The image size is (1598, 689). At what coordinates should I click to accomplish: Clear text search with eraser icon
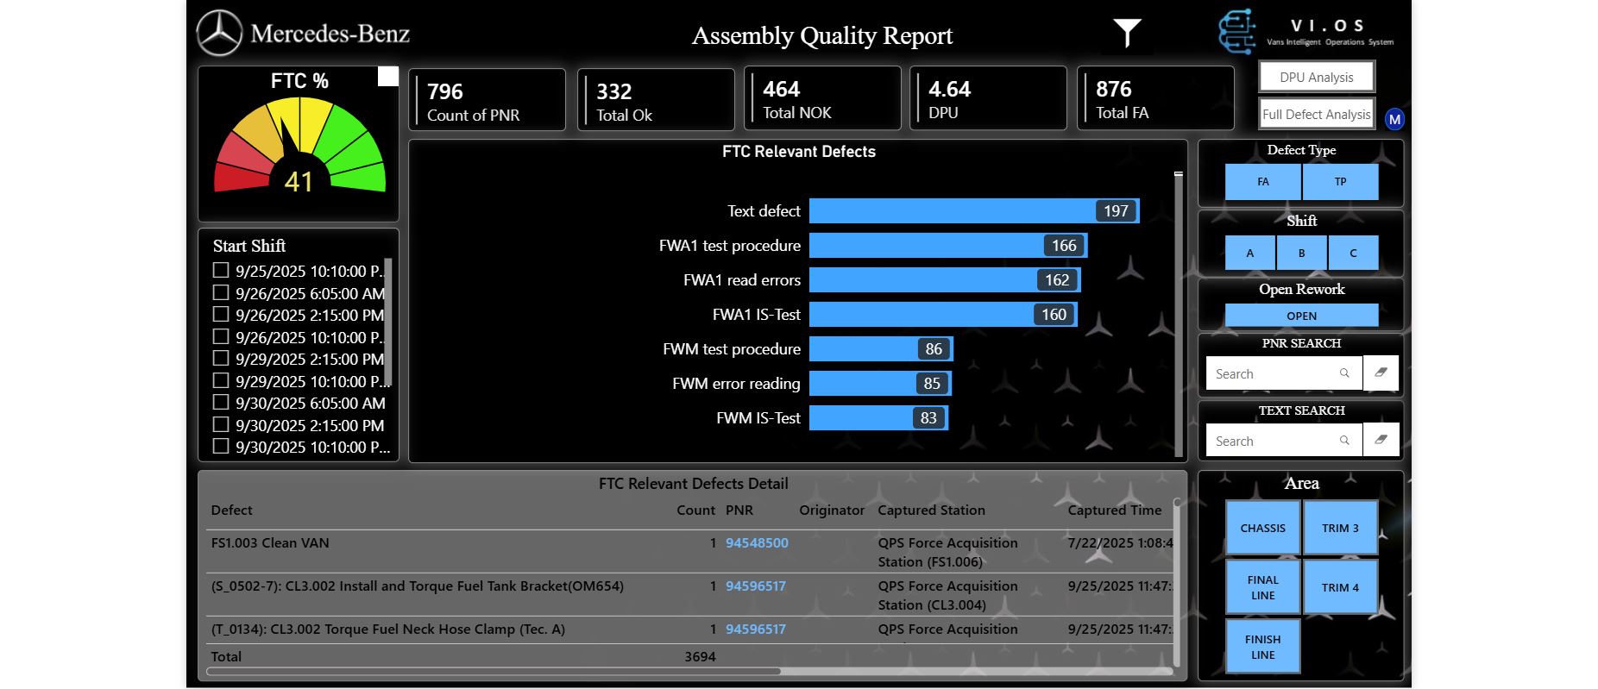1381,440
